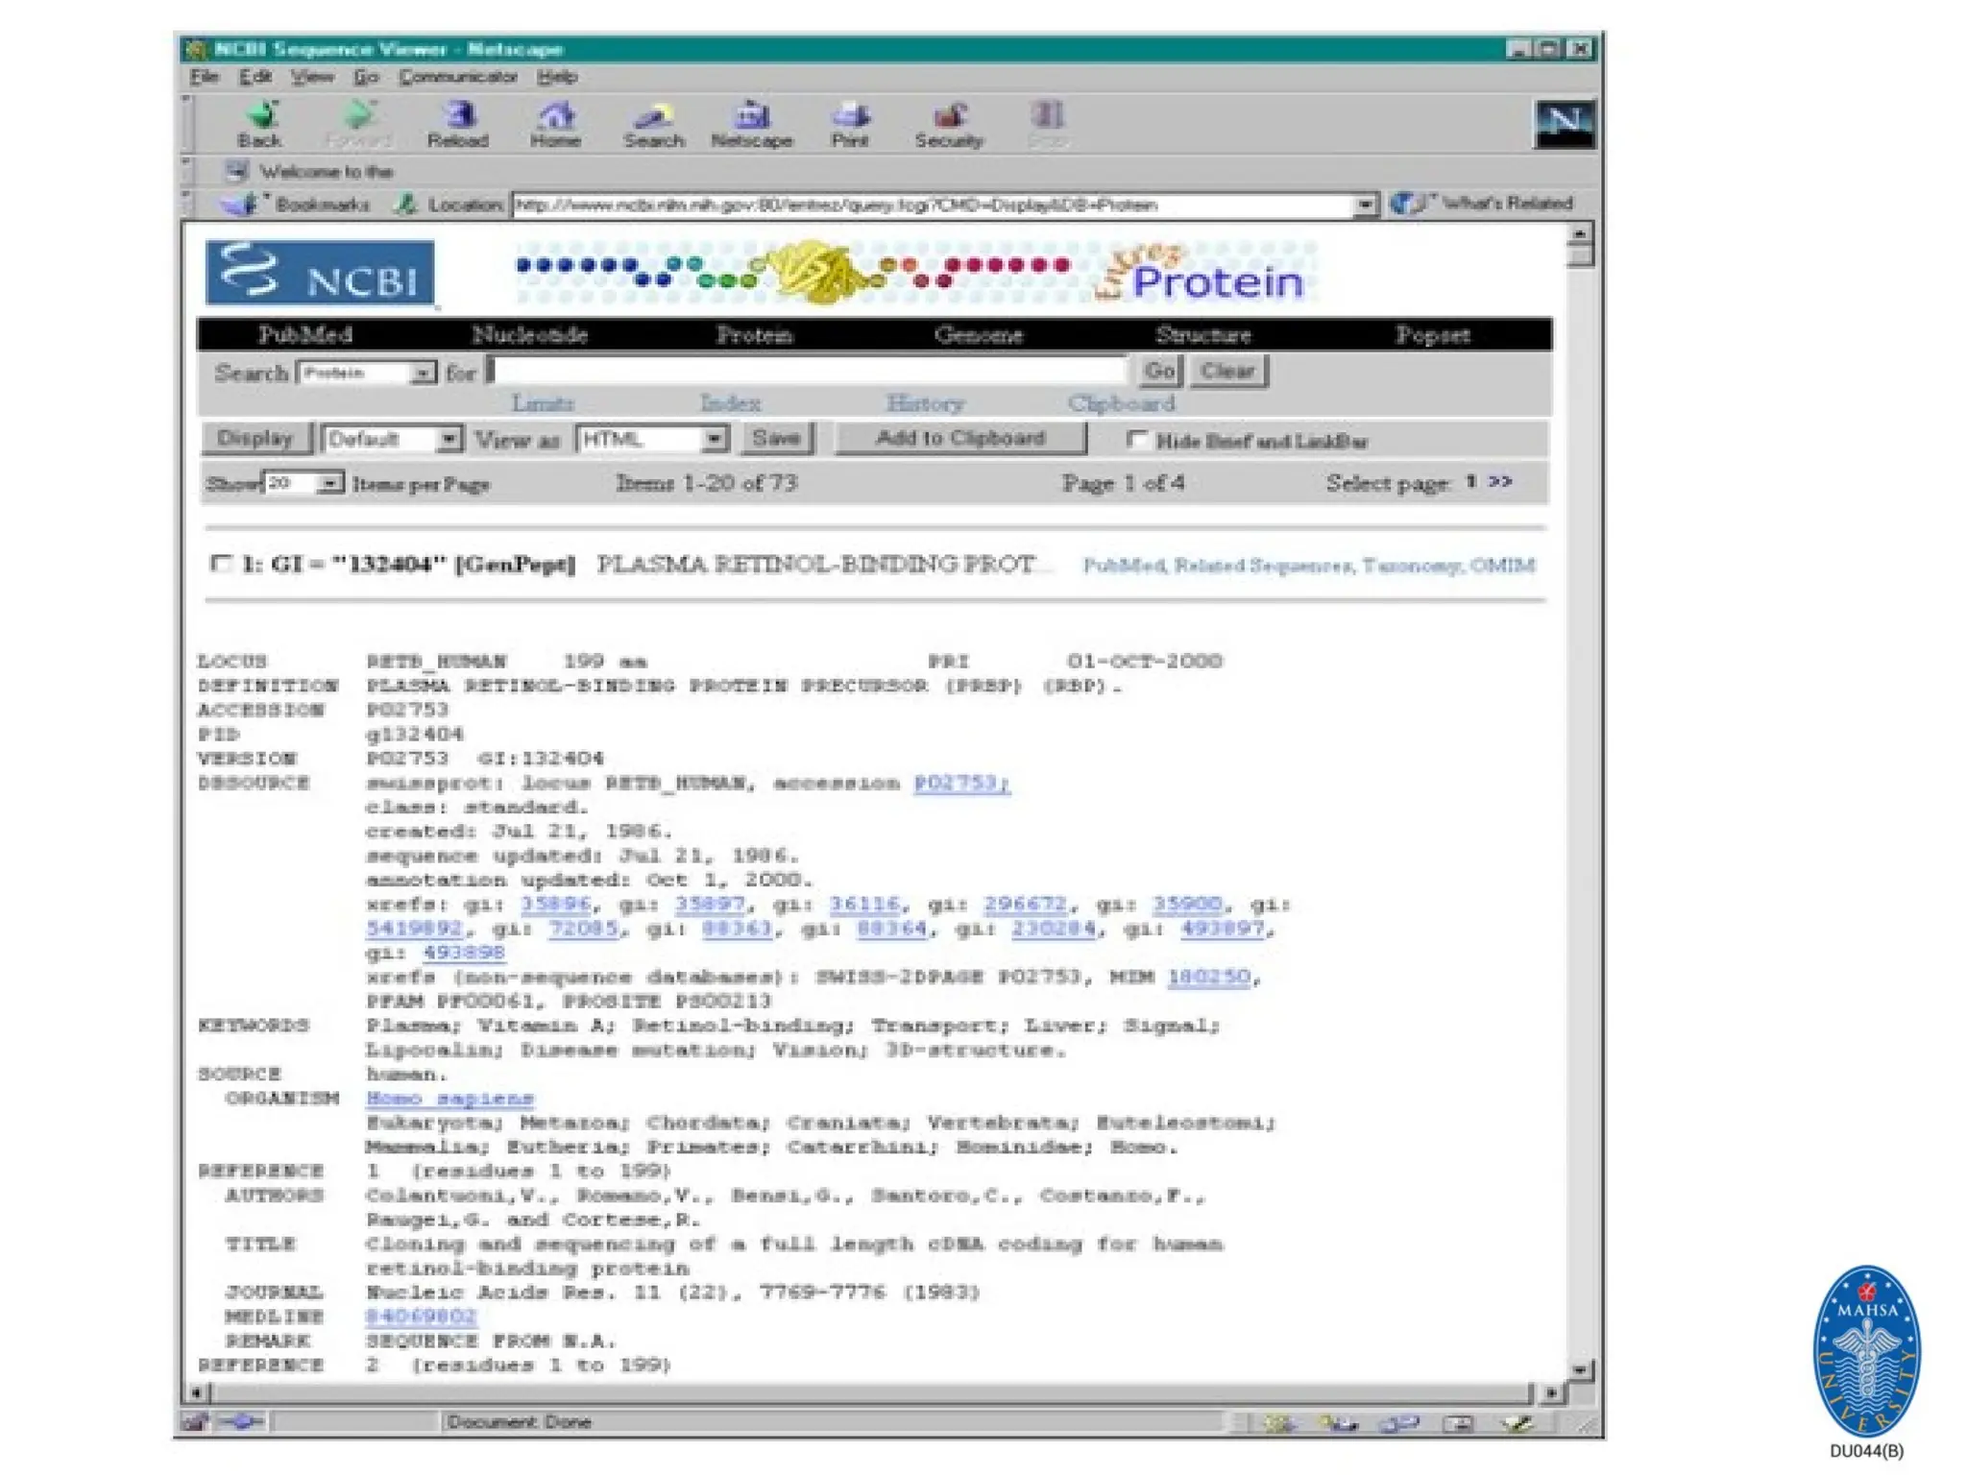Expand the Search database Protein dropdown
The width and height of the screenshot is (1967, 1475).
(x=423, y=373)
